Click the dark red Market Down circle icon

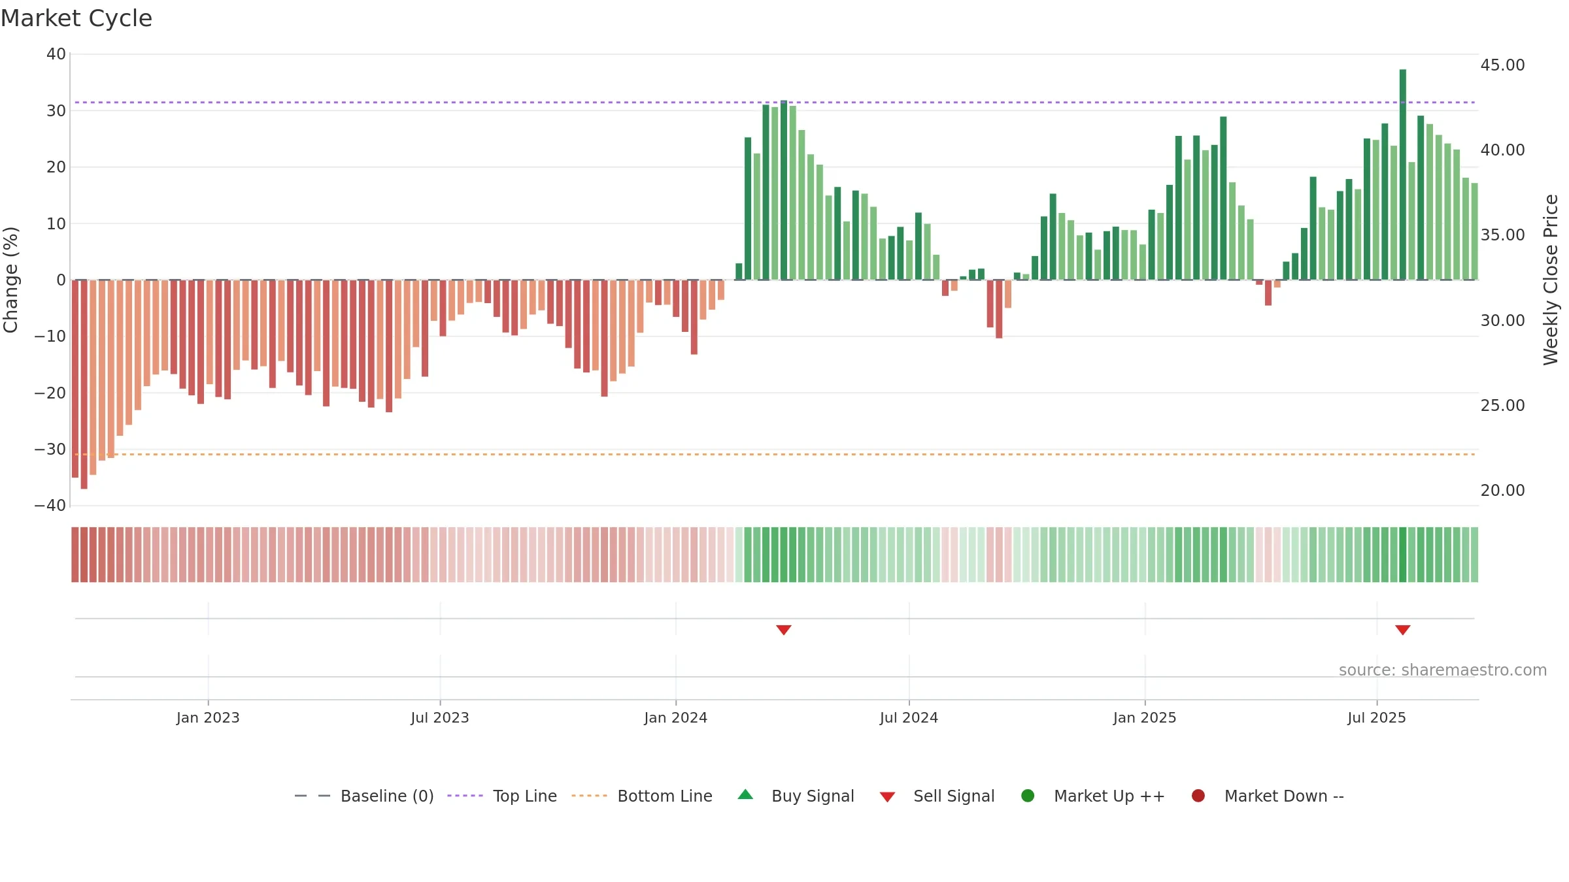coord(1198,796)
